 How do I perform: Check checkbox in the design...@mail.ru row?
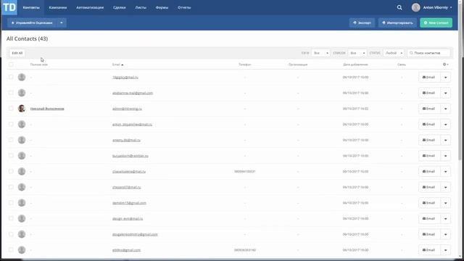[x=11, y=218]
